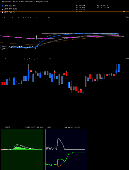This screenshot has width=129, height=170.
Task: Click the blue DOW ST legend swatch
Action: (x=3, y=6)
